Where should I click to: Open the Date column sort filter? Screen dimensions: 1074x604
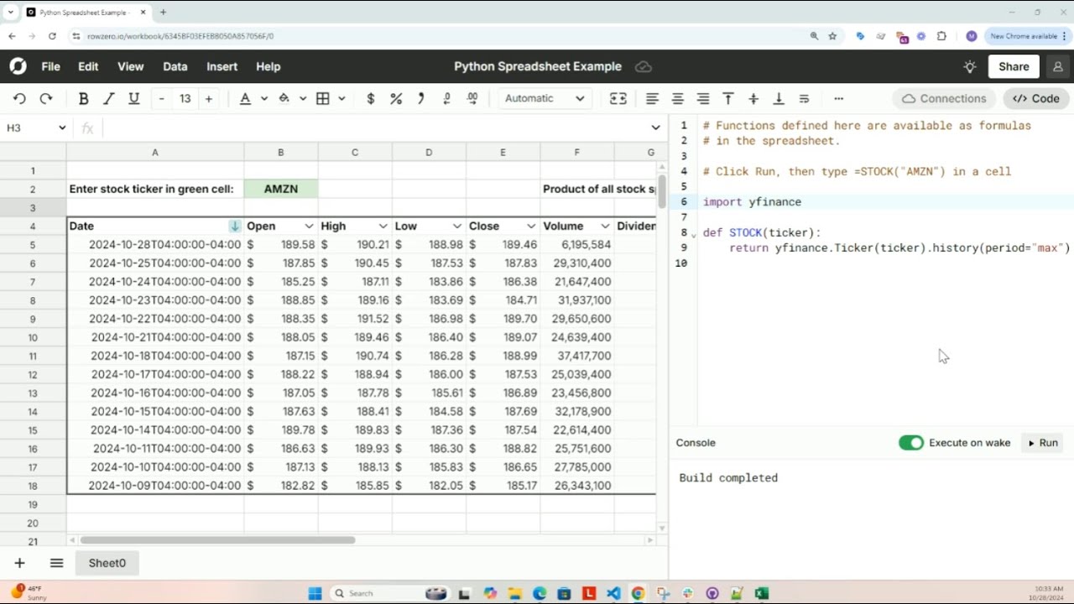click(235, 226)
